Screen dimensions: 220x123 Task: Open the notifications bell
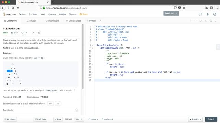click(208, 14)
